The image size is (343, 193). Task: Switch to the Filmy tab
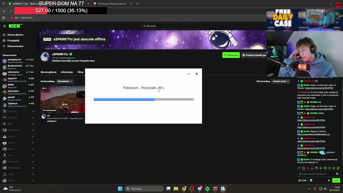[x=80, y=72]
